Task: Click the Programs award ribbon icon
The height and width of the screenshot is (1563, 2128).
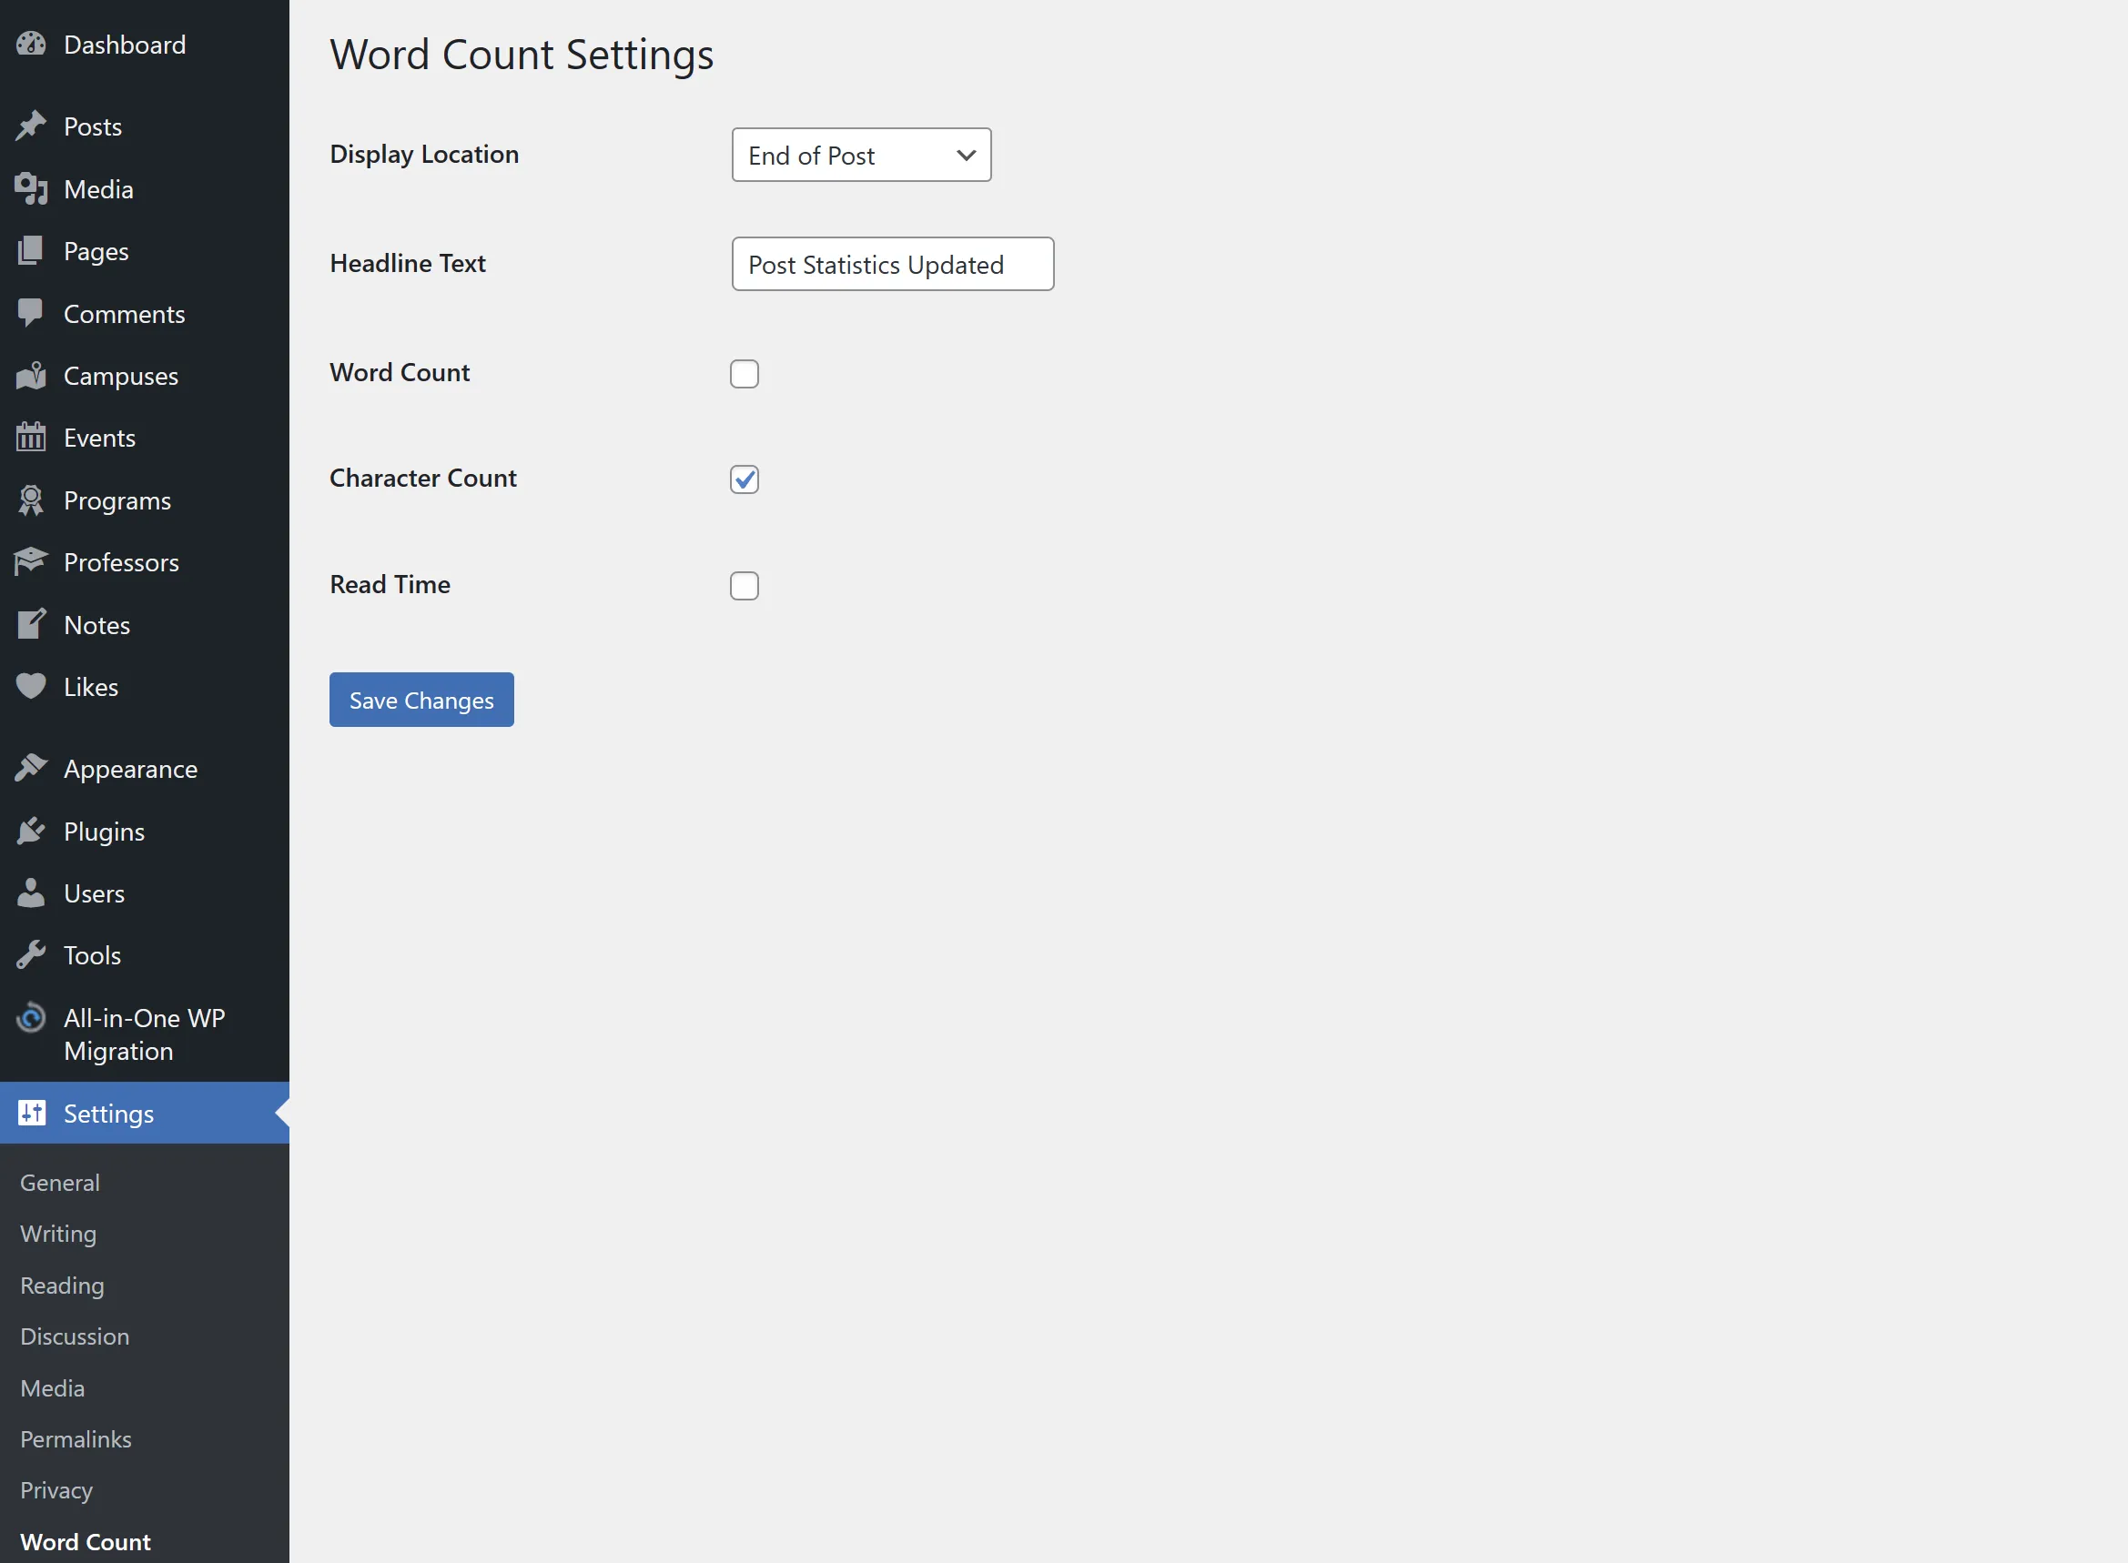Action: (30, 499)
